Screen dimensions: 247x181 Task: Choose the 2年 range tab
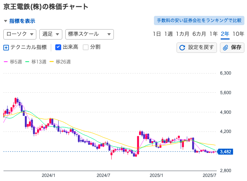tap(225, 34)
